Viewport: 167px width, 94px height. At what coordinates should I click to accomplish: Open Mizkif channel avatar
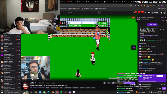tap(26, 85)
